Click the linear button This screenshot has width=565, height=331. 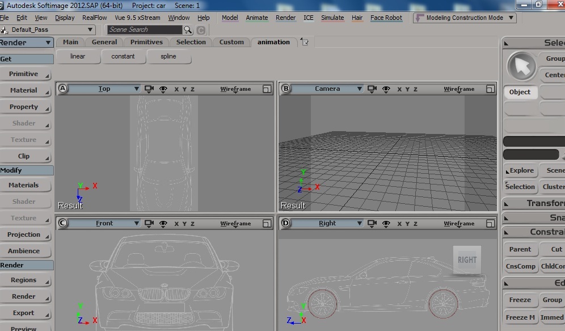(x=78, y=57)
